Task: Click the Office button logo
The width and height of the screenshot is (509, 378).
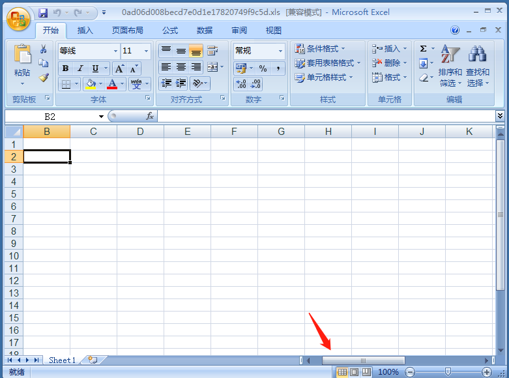Action: point(18,18)
